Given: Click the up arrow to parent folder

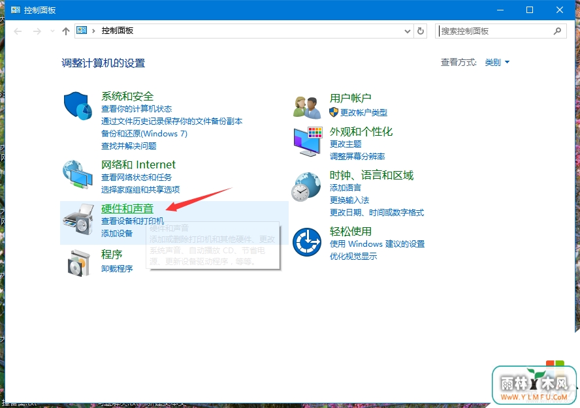Looking at the screenshot, I should pyautogui.click(x=66, y=31).
